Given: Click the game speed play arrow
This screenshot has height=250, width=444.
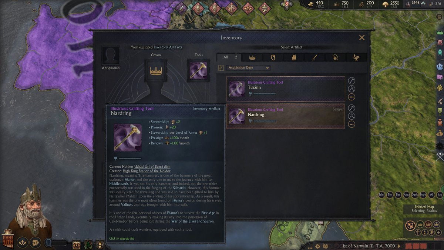Looking at the screenshot, I should pos(399,246).
